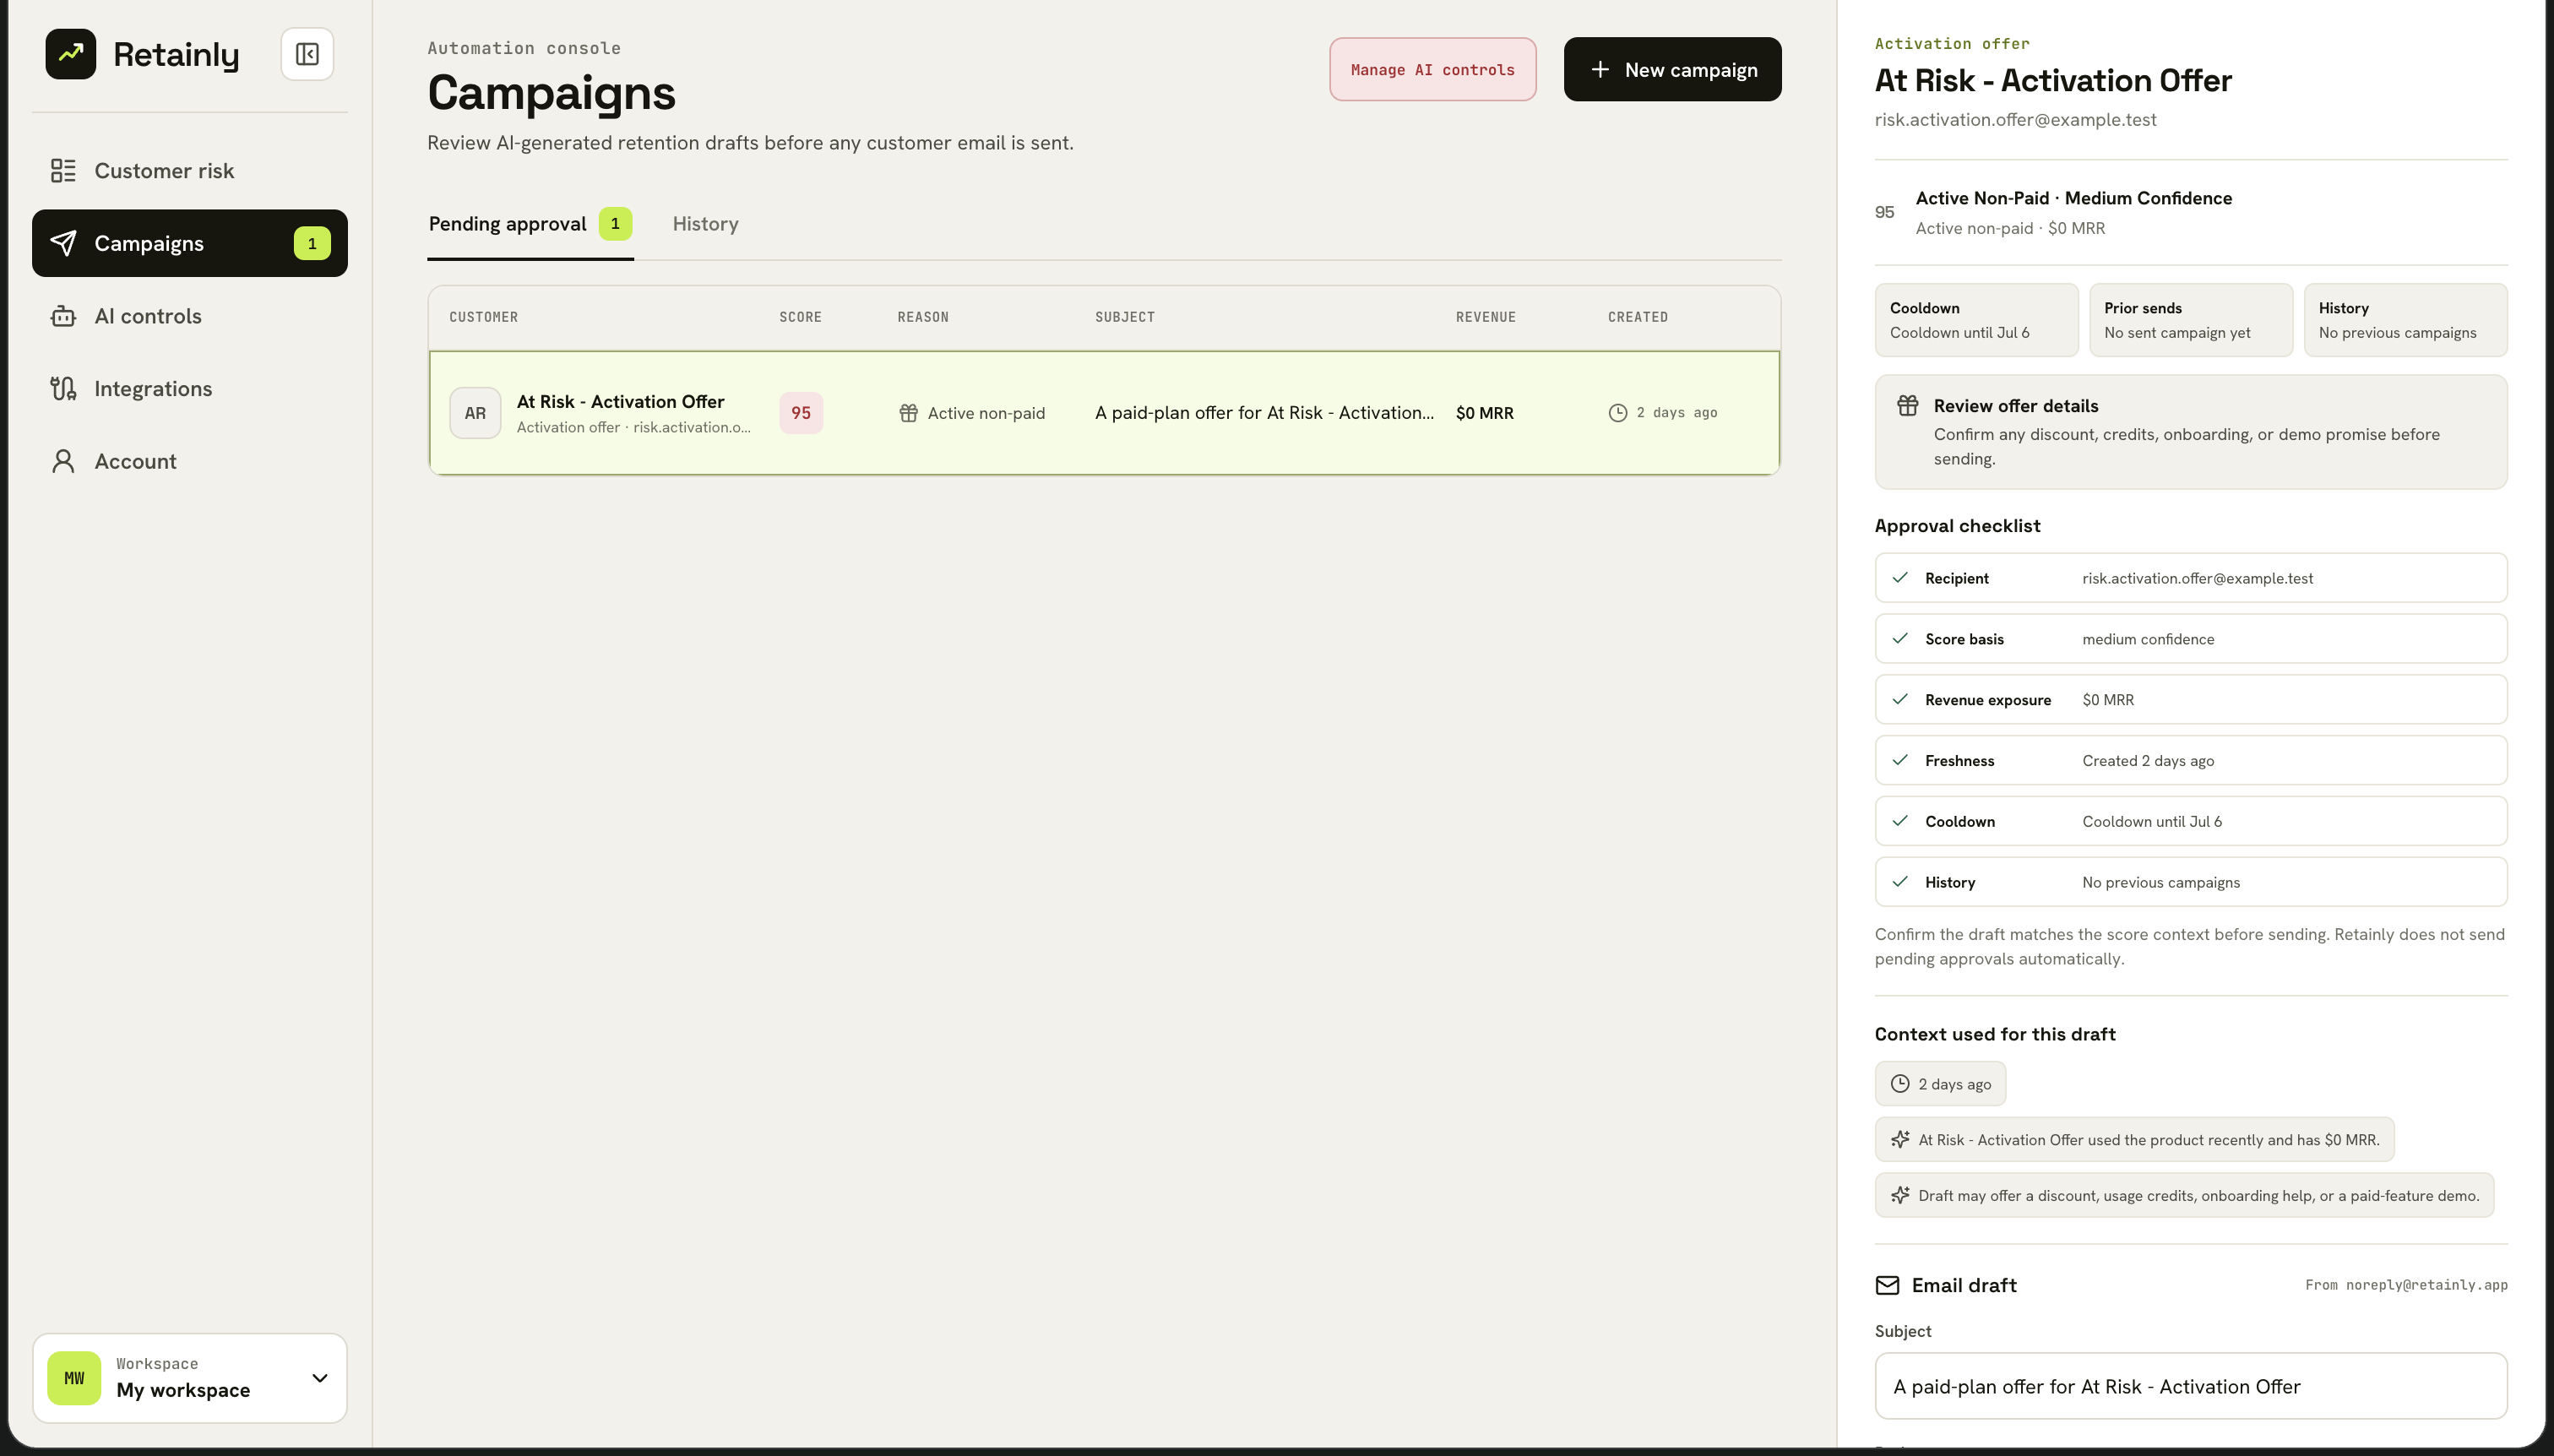Click the Campaigns paper-plane icon

tap(63, 243)
